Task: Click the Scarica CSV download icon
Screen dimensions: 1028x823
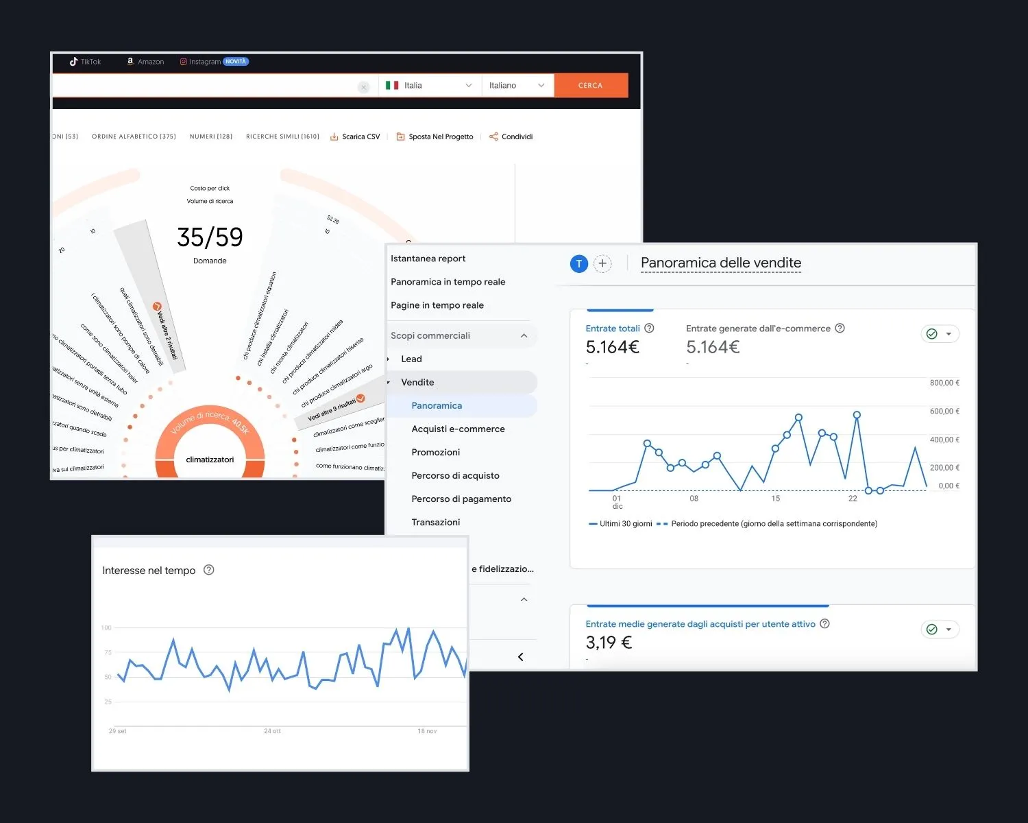Action: (334, 136)
